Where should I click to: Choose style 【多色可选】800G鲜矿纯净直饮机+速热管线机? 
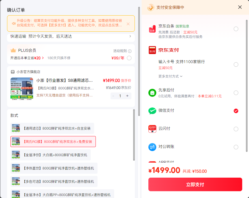(54, 182)
